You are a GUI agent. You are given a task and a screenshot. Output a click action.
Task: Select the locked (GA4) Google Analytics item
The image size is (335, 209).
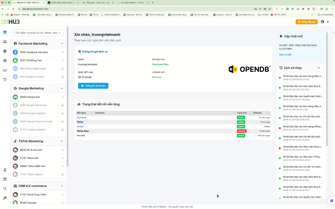(39, 113)
